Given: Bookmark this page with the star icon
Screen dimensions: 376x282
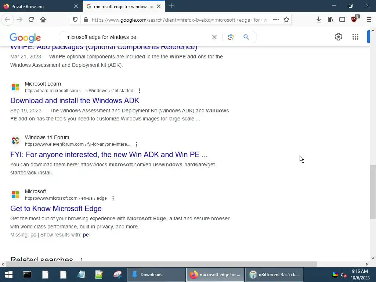Looking at the screenshot, I should tap(286, 20).
